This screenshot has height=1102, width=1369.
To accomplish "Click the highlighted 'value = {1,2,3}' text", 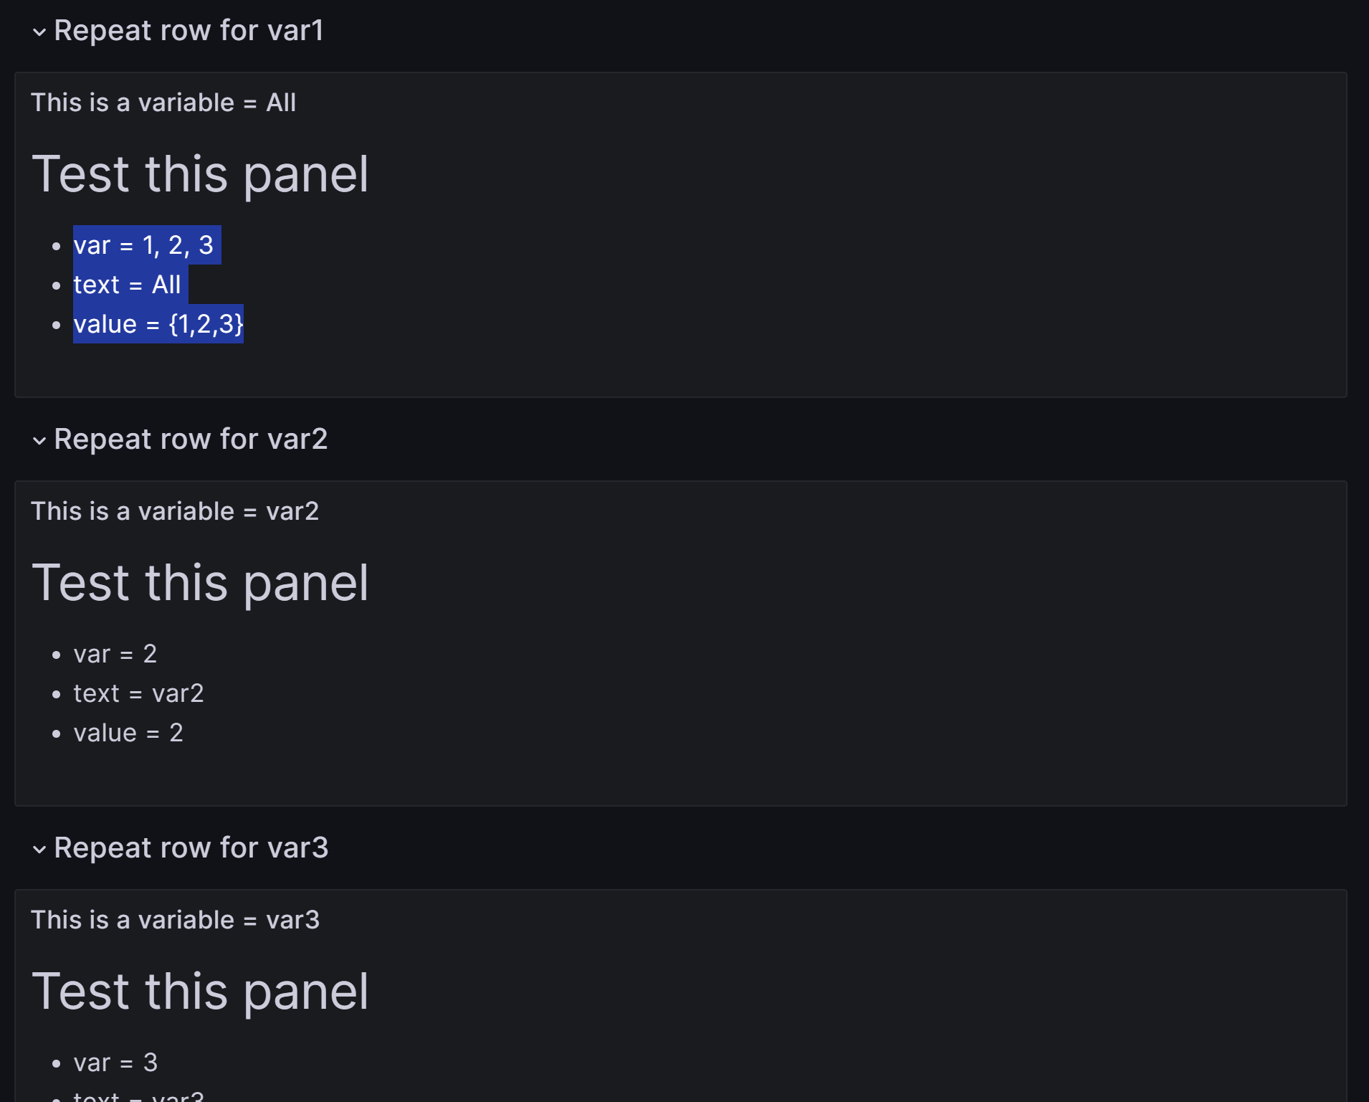I will pos(159,324).
